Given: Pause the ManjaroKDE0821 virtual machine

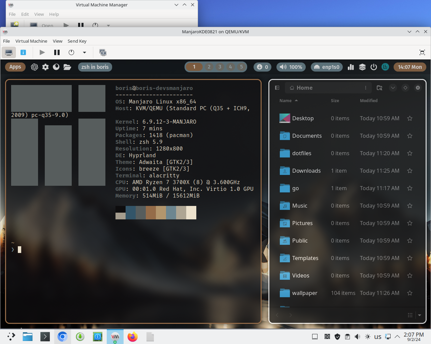Looking at the screenshot, I should pos(57,52).
